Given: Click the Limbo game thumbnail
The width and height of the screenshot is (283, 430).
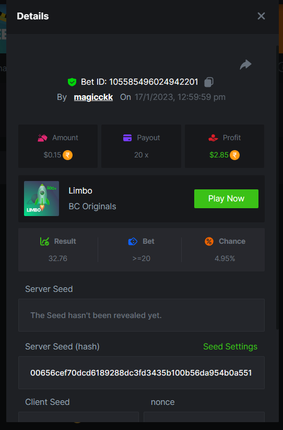Looking at the screenshot, I should point(42,199).
